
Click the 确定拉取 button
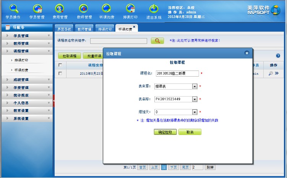(x=165, y=132)
